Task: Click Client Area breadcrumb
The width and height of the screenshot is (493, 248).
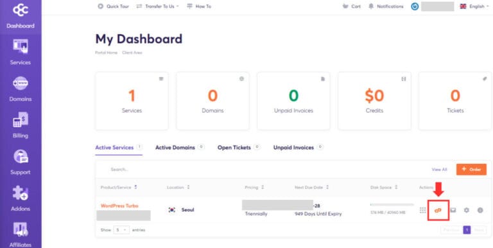Action: (x=132, y=53)
